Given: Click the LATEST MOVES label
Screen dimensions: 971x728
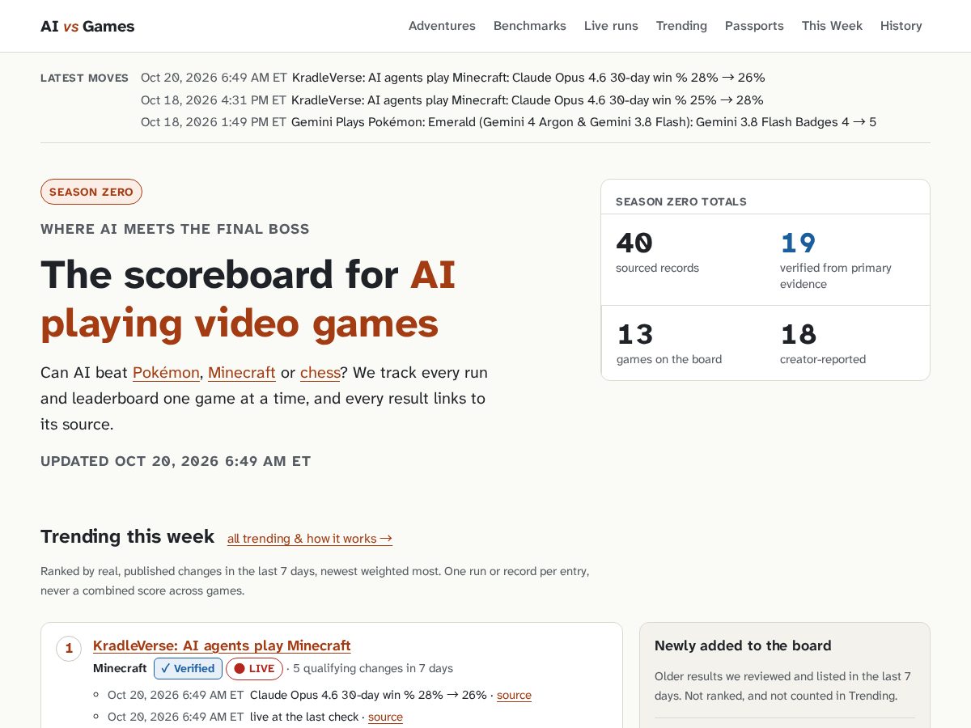Looking at the screenshot, I should 84,78.
